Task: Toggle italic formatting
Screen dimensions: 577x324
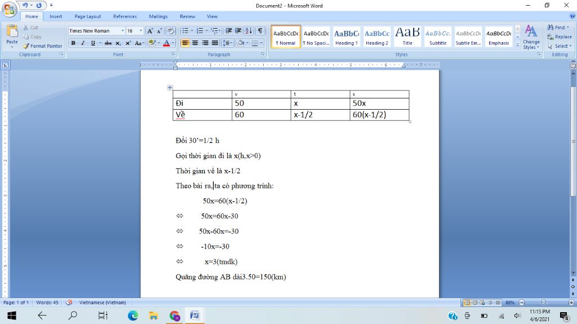Action: pyautogui.click(x=83, y=43)
